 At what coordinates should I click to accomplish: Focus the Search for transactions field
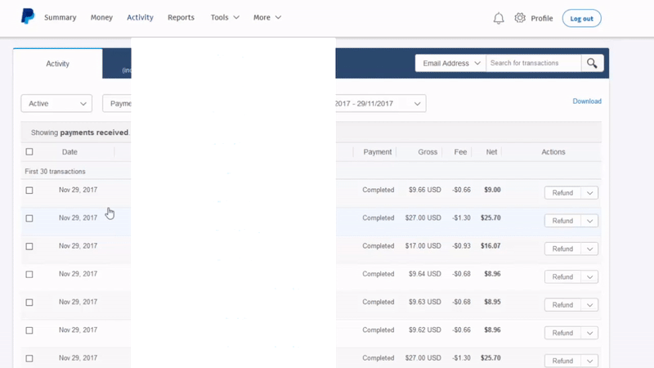534,63
